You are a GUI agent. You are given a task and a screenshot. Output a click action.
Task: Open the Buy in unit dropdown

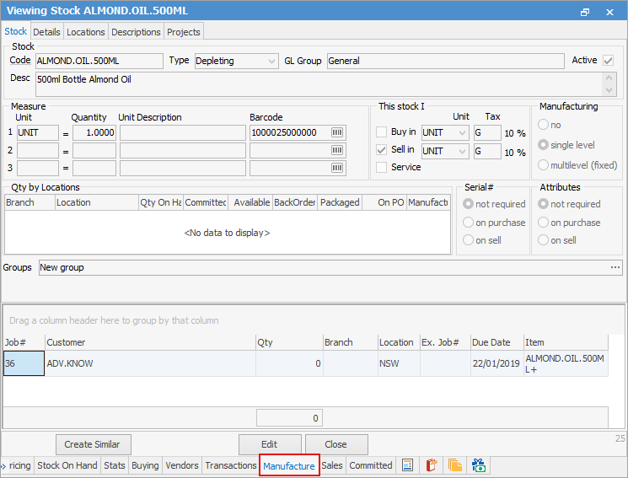[462, 132]
